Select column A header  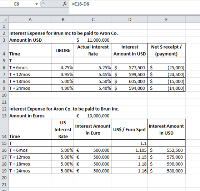coord(30,20)
